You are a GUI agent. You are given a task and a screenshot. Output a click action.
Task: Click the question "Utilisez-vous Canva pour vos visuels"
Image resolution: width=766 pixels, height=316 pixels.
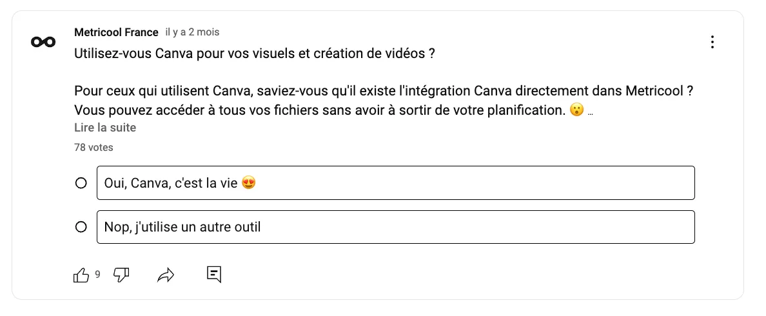tap(254, 54)
